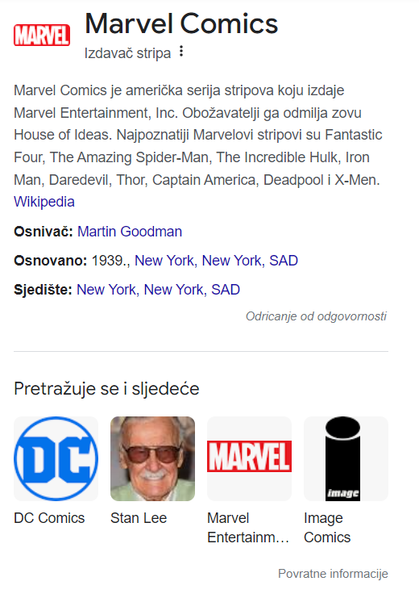This screenshot has height=598, width=419.
Task: Click the Povratne informacije feedback link
Action: (x=333, y=574)
